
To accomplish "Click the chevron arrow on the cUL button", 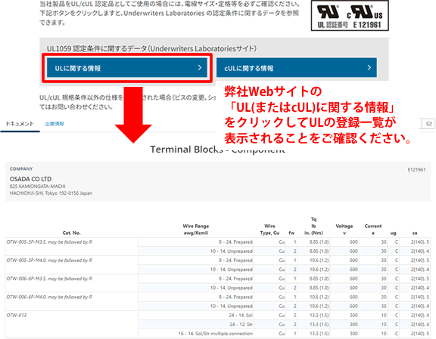I will click(x=369, y=67).
